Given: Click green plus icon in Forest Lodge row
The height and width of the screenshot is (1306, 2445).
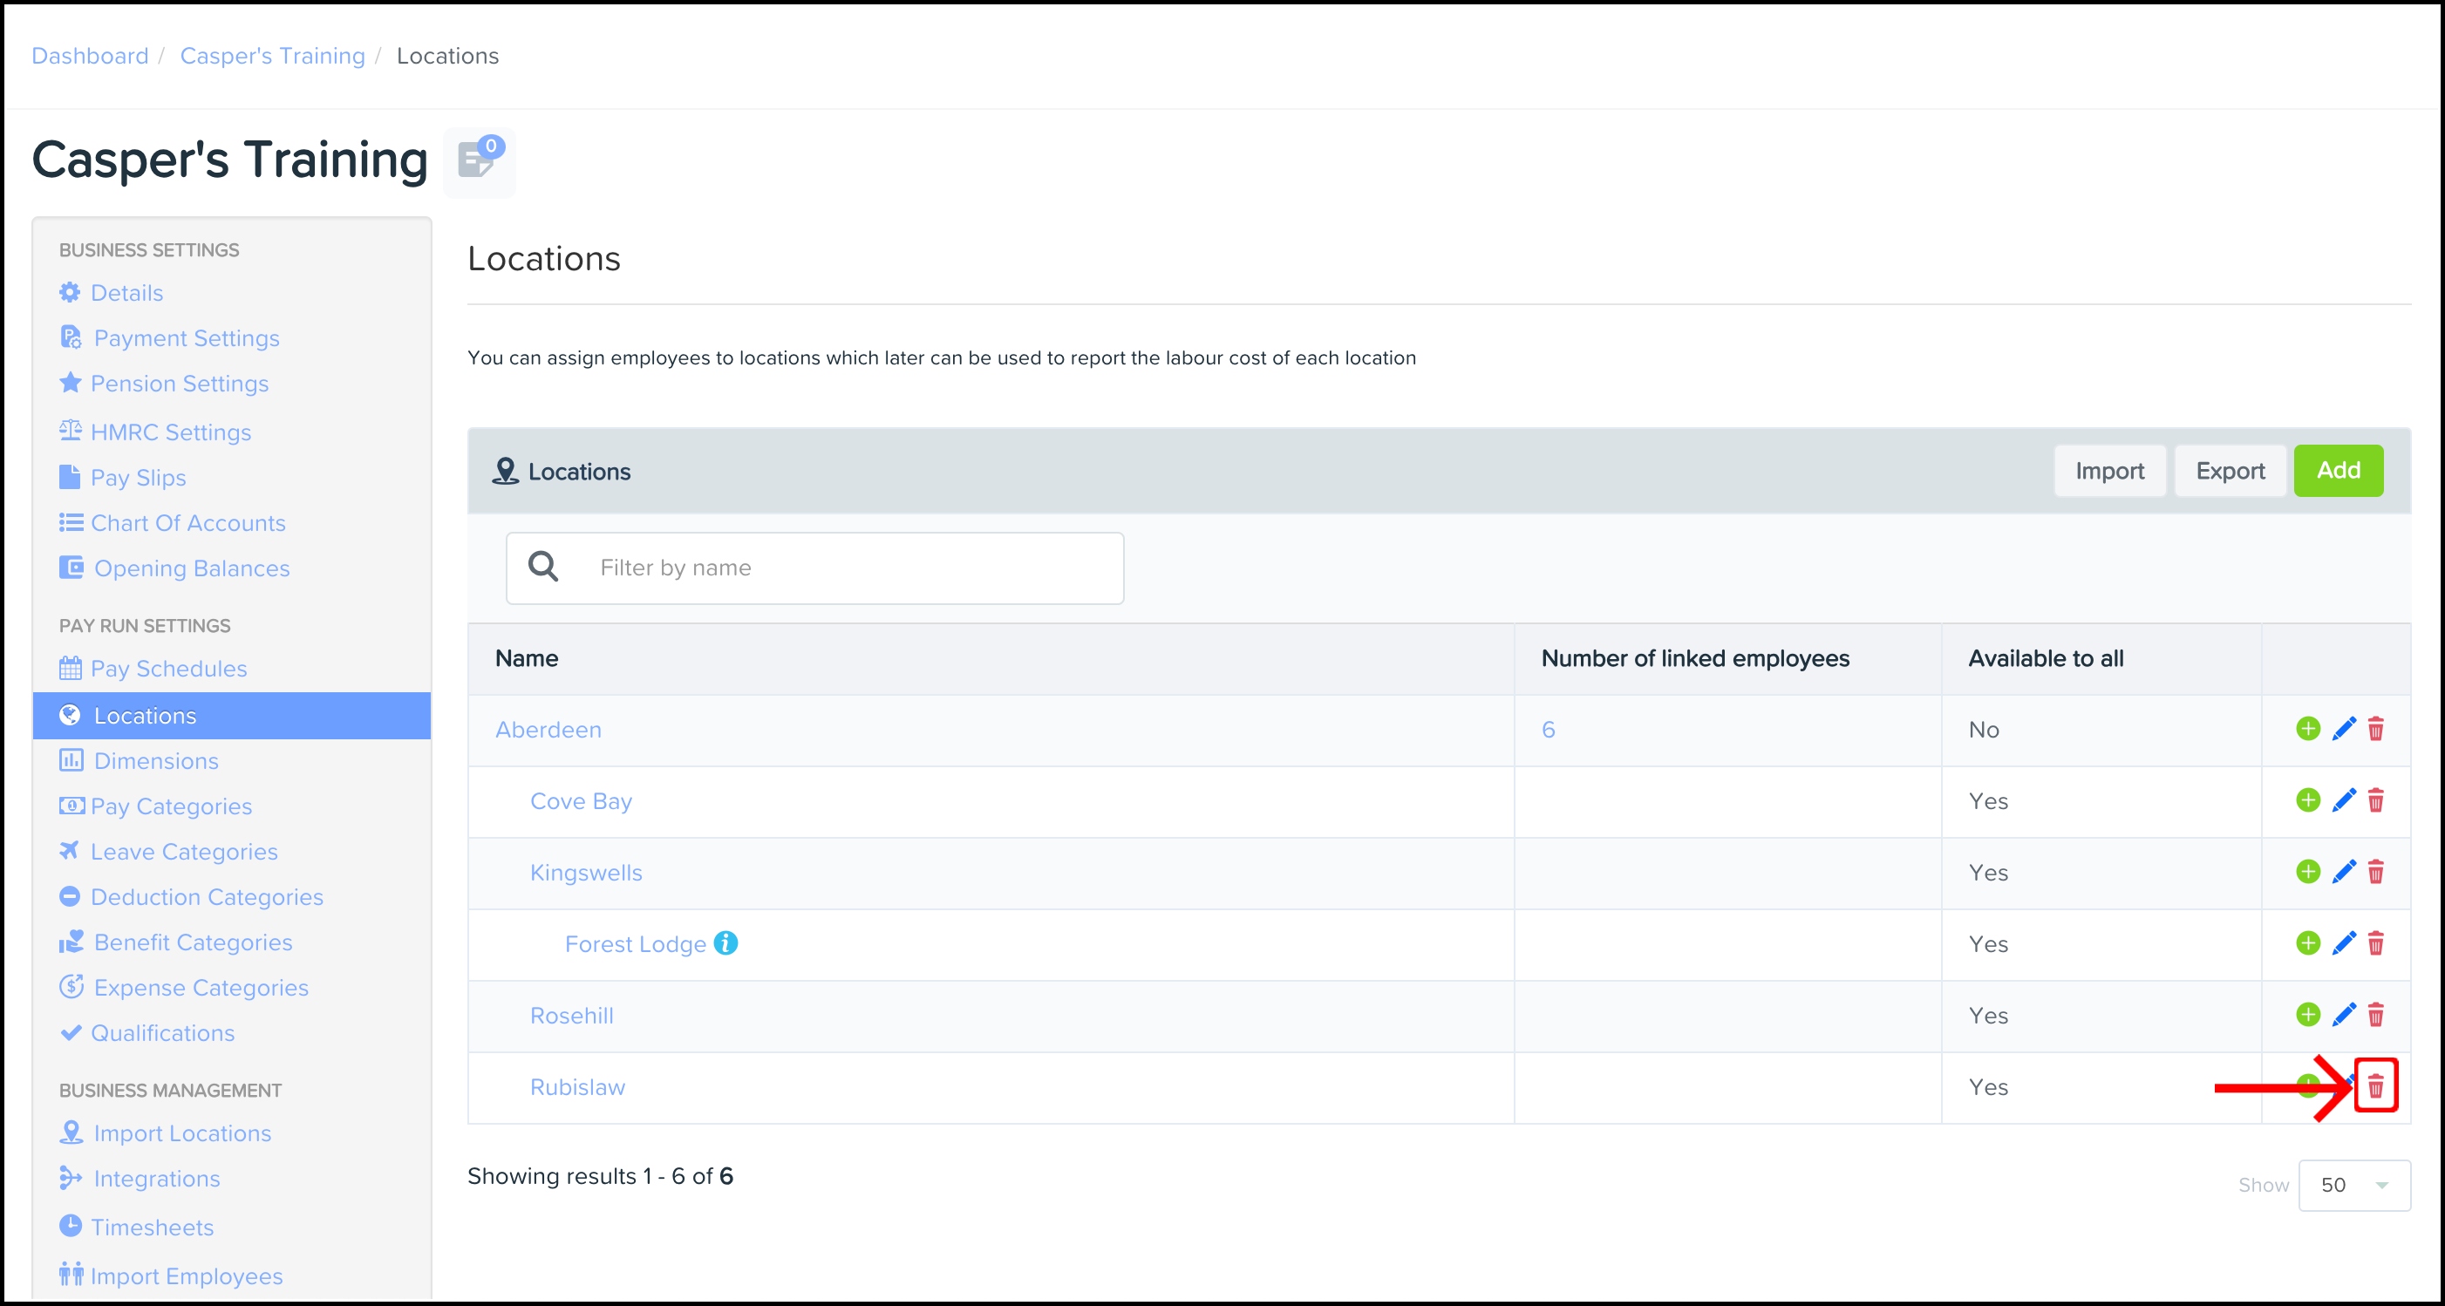Looking at the screenshot, I should pyautogui.click(x=2307, y=942).
